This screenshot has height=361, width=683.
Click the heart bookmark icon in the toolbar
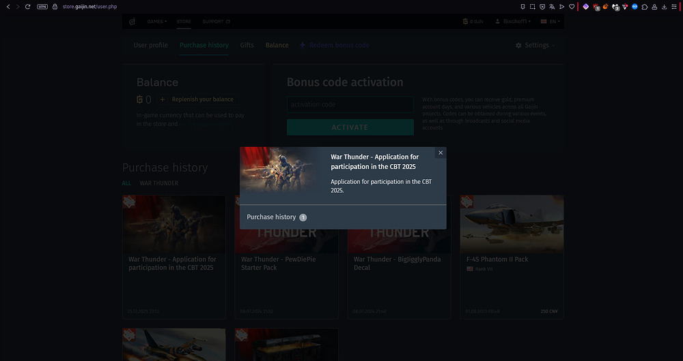[x=572, y=6]
